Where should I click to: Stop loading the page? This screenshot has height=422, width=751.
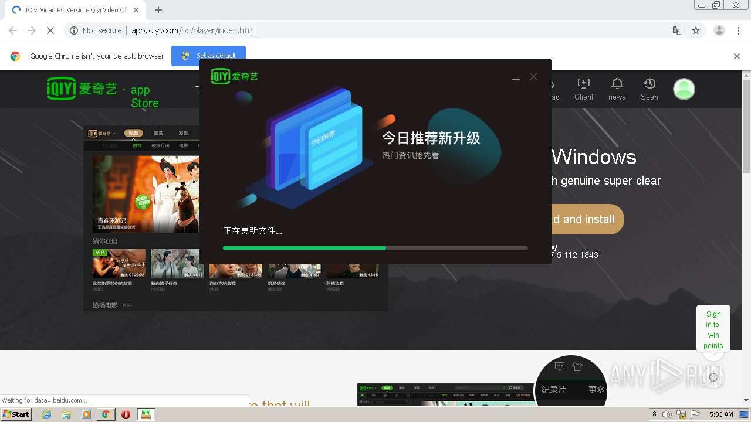50,30
